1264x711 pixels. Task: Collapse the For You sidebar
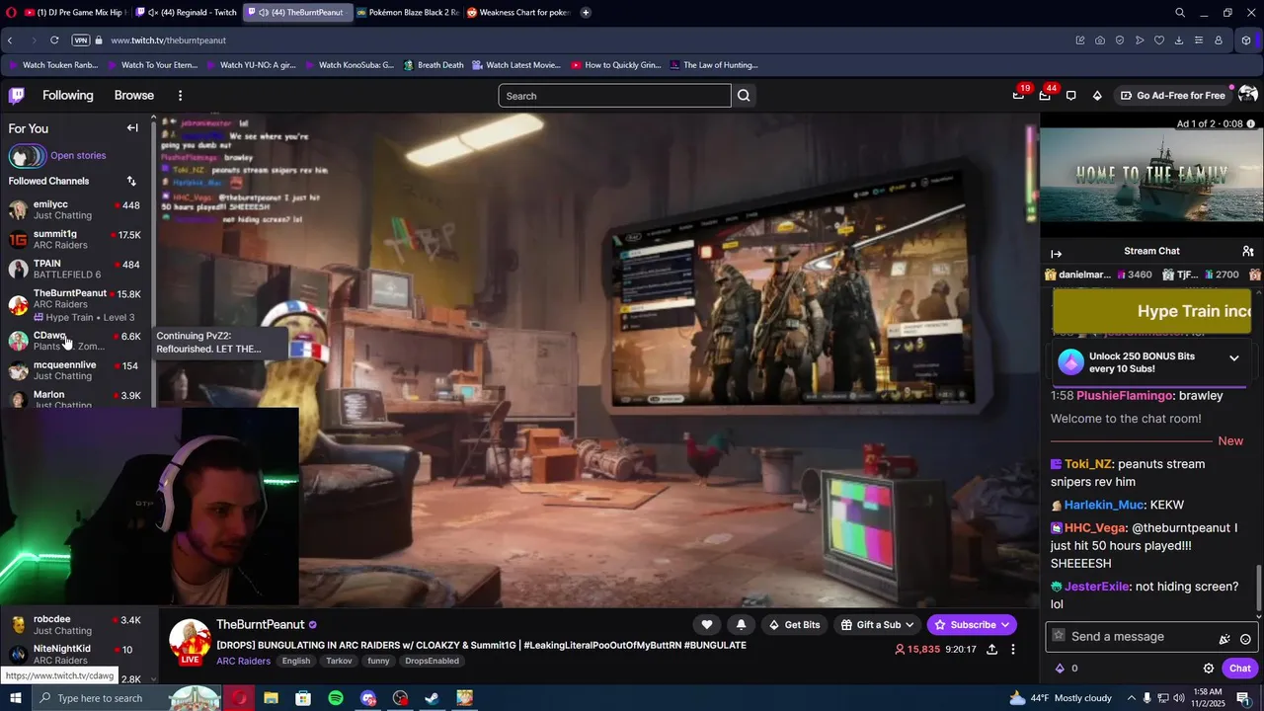[x=132, y=128]
